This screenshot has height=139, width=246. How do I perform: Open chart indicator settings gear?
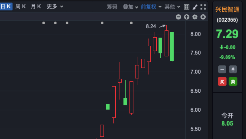(195, 17)
